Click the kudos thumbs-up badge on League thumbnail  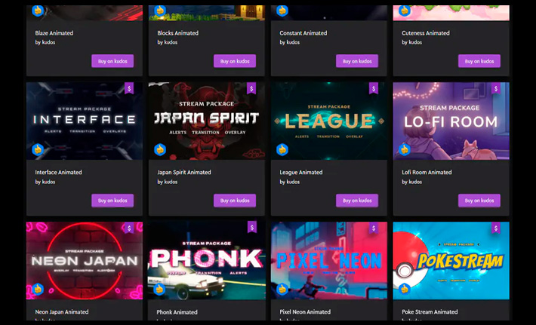tap(282, 149)
